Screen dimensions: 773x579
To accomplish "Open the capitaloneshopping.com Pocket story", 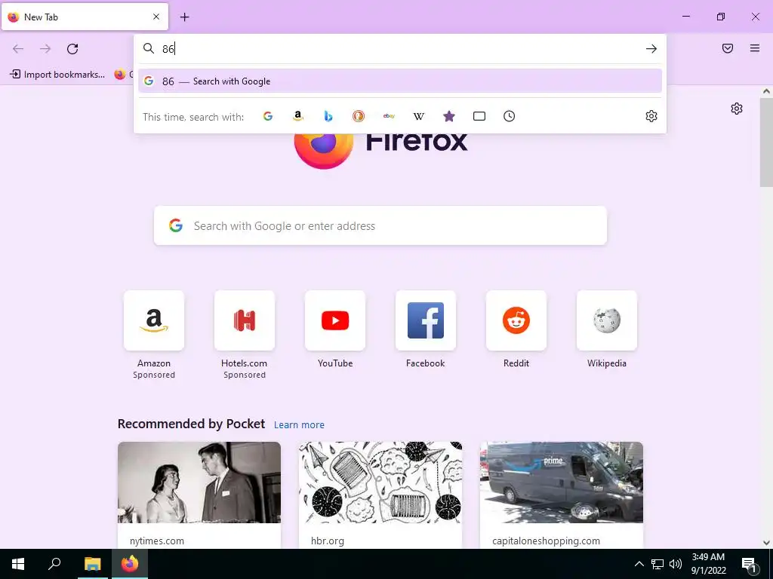I will (x=562, y=495).
